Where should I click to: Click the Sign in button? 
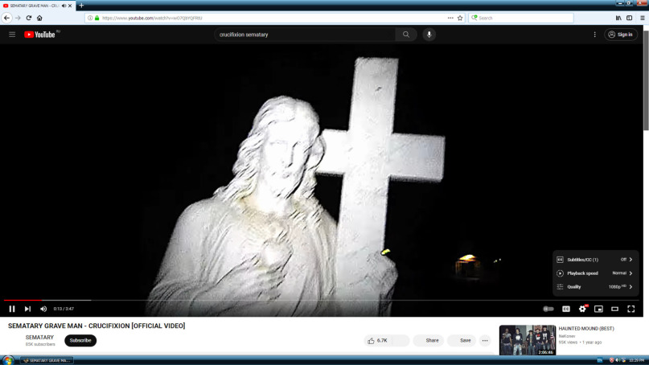(x=620, y=35)
